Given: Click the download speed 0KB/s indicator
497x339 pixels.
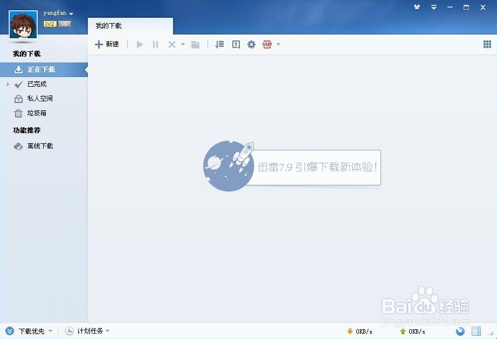Looking at the screenshot, I should (x=360, y=331).
